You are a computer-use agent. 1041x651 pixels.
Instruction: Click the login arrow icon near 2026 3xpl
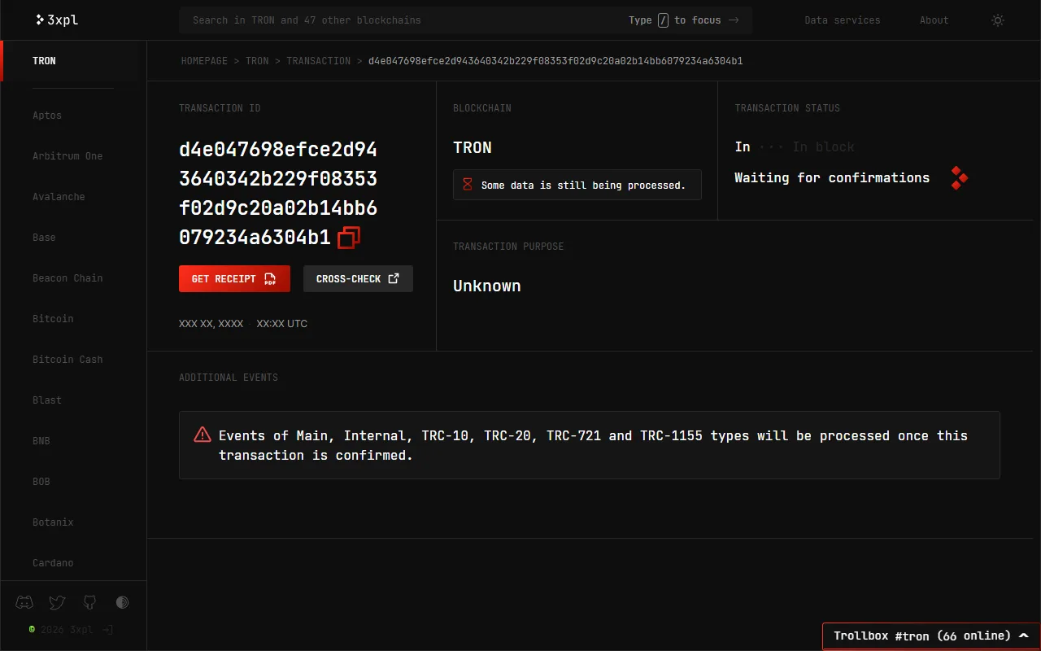(107, 630)
